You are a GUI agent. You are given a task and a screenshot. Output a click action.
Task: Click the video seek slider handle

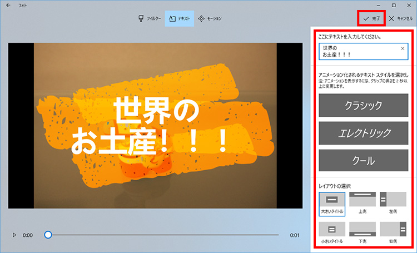coord(48,235)
